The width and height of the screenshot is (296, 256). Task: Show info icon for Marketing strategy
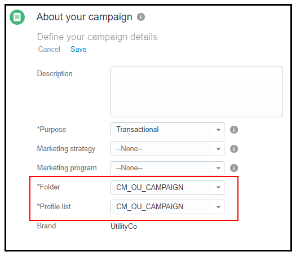(x=234, y=149)
